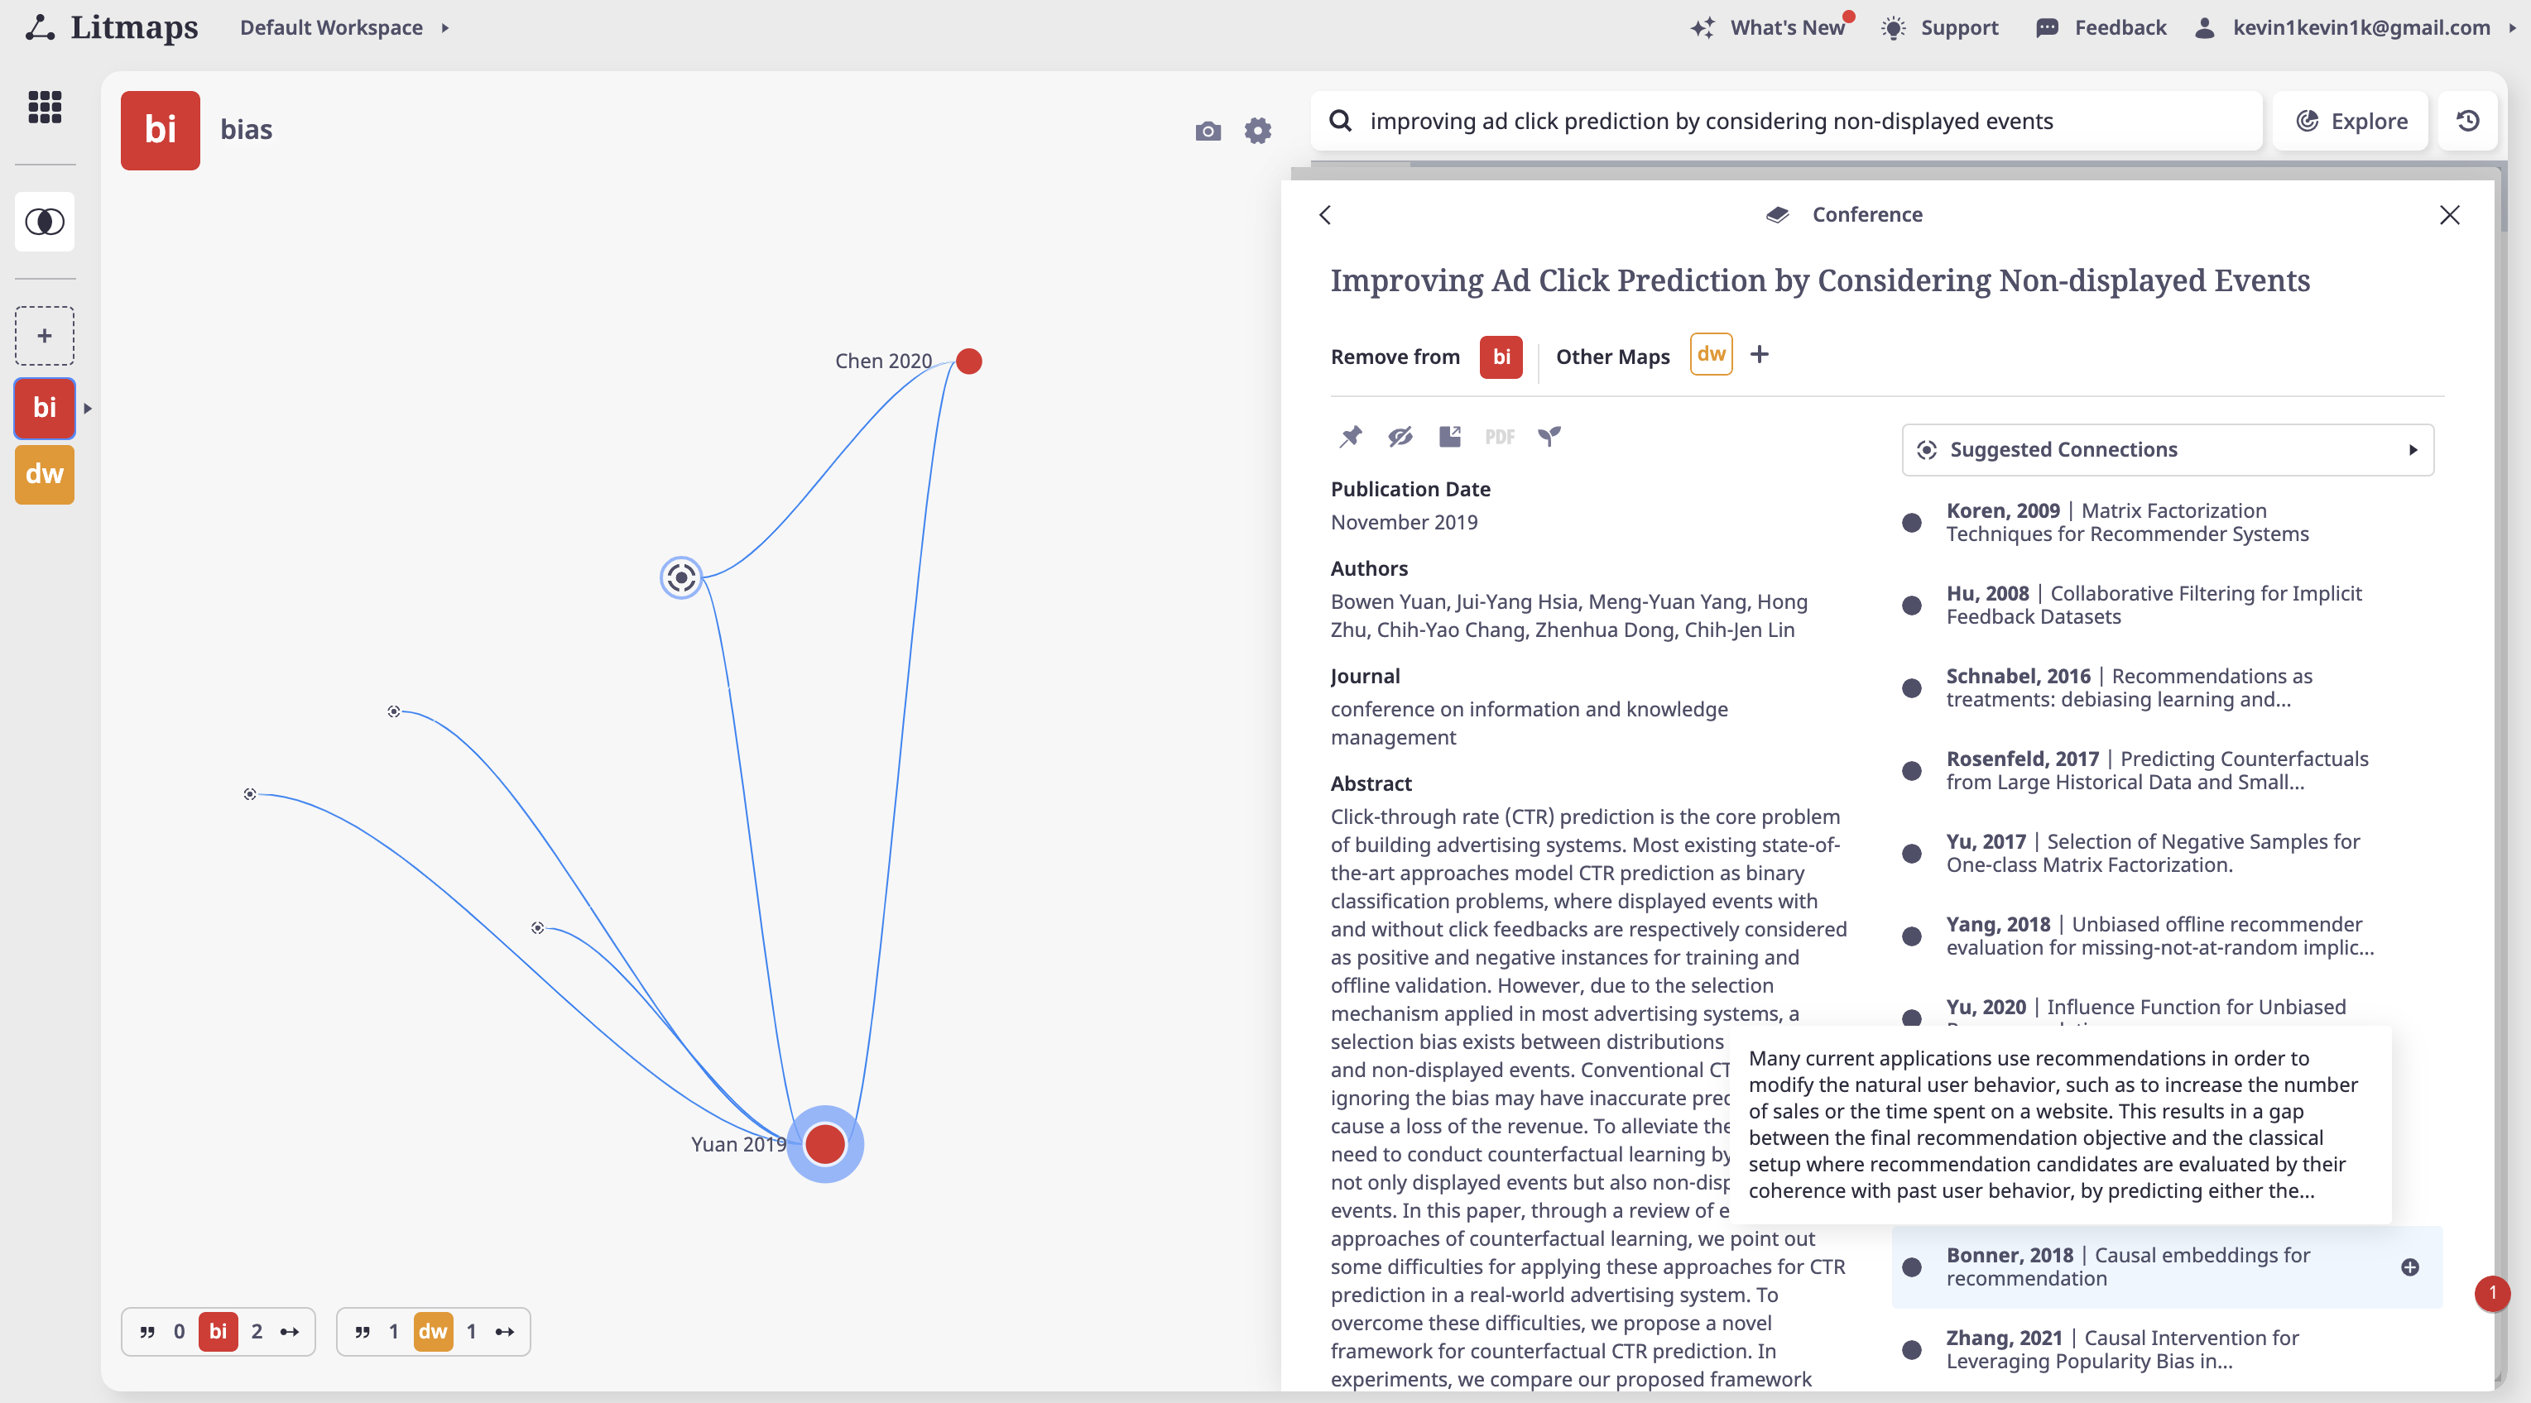Open the apps grid icon in the sidebar
Screen dimensions: 2531x1403
[44, 106]
